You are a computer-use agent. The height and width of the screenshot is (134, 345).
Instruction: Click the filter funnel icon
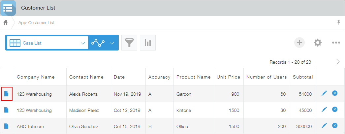[129, 43]
